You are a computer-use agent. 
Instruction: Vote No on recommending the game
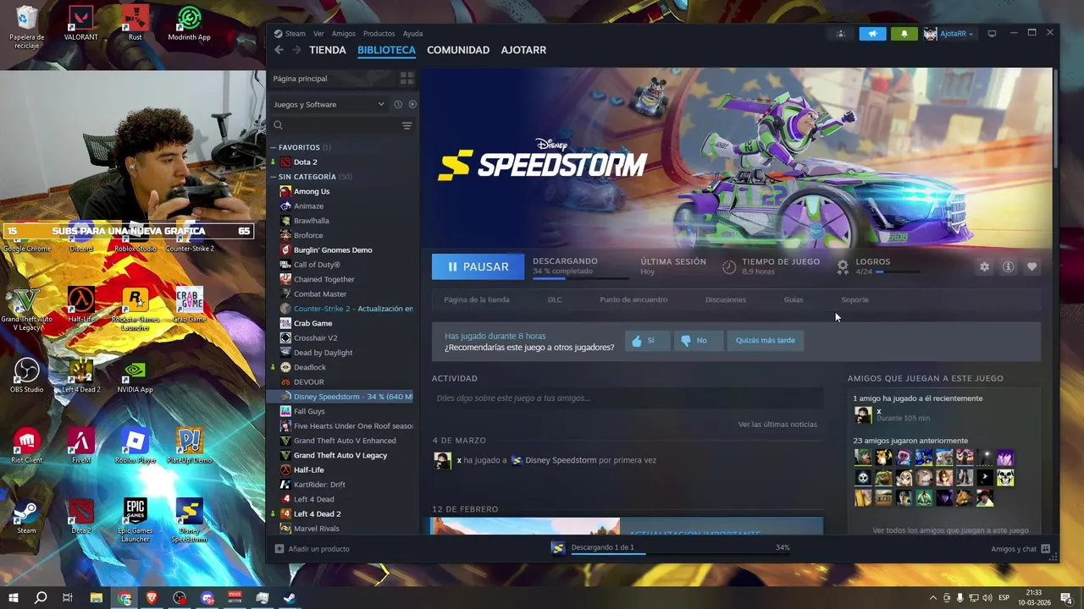[x=698, y=340]
